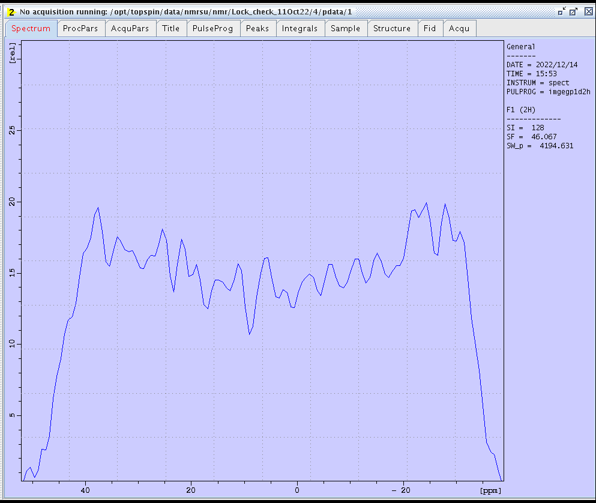
Task: Maximize the data window using the title bar icon
Action: (574, 11)
